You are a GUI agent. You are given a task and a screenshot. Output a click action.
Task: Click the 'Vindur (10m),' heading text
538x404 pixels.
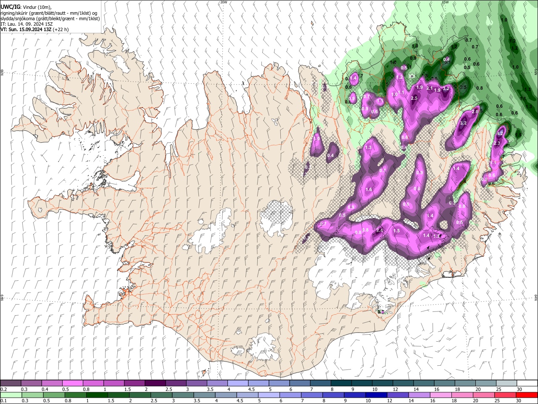pyautogui.click(x=37, y=7)
